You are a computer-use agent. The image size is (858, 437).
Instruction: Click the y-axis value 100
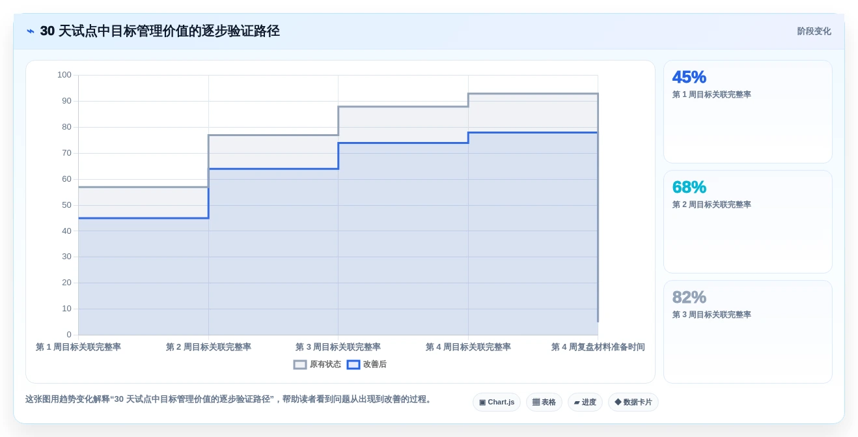click(x=64, y=75)
